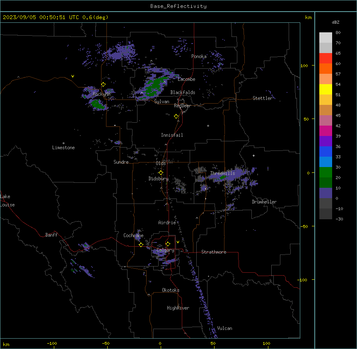Click the Didsbury label
This screenshot has height=349, width=357.
pyautogui.click(x=159, y=179)
